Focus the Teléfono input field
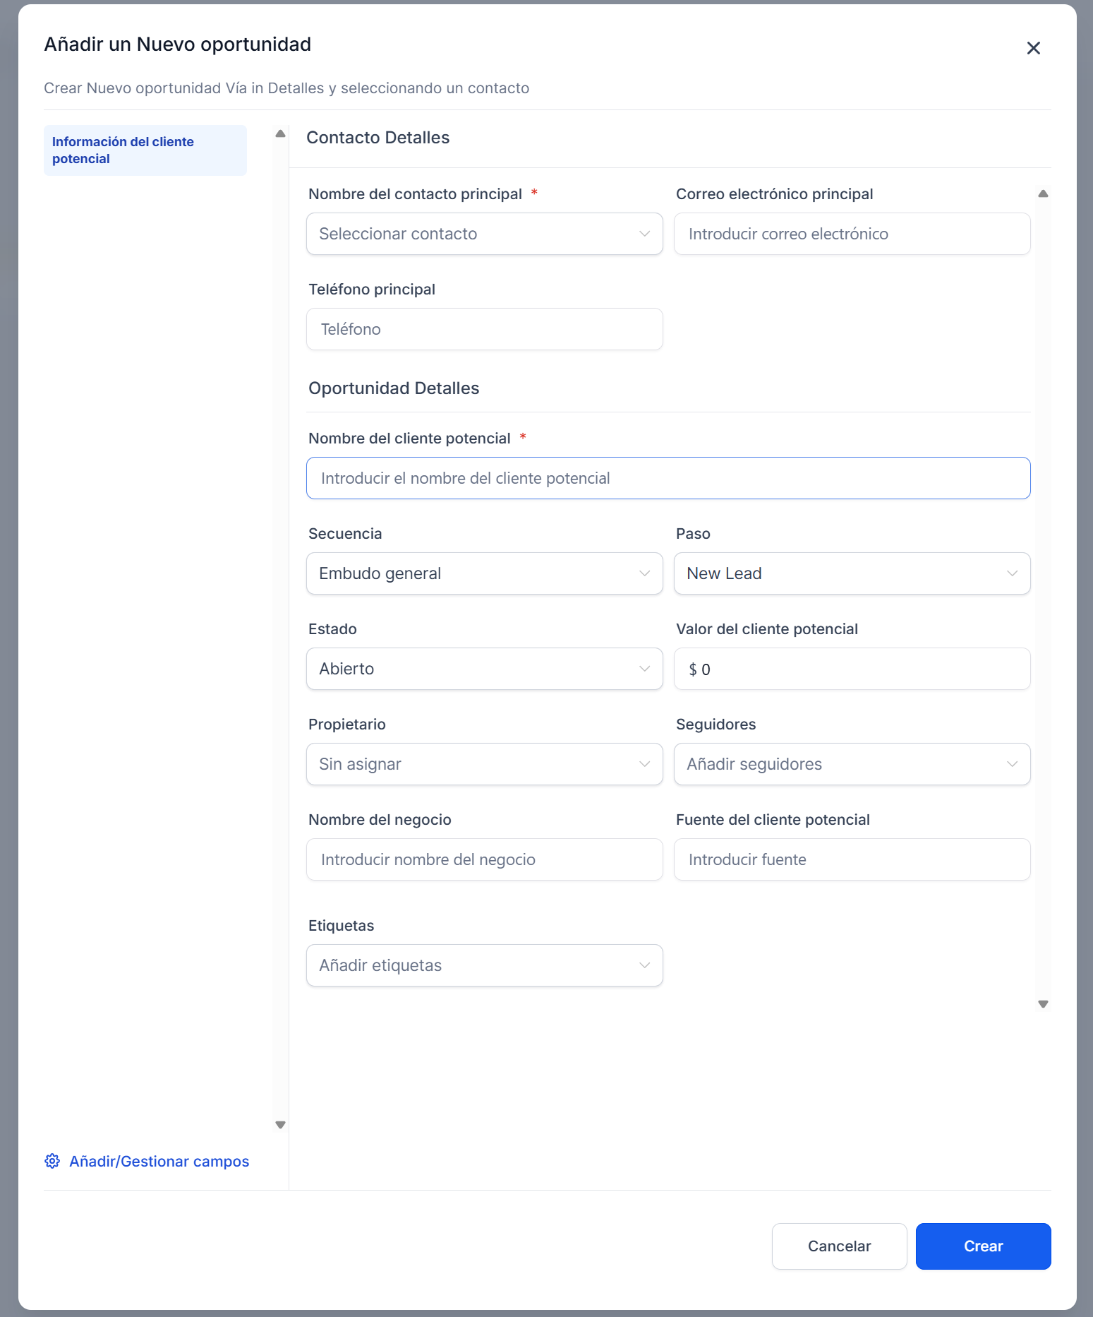 click(484, 329)
